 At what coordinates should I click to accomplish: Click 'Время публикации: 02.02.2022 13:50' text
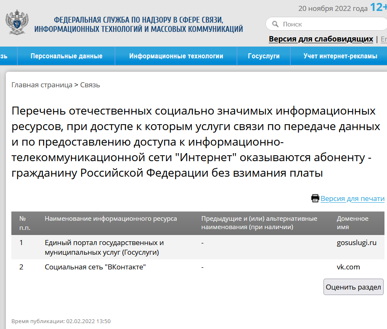click(61, 321)
